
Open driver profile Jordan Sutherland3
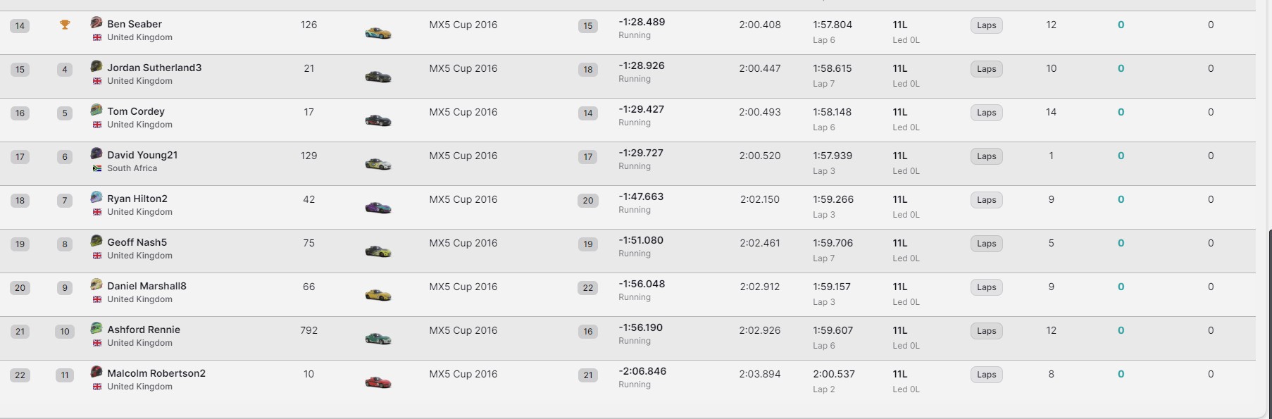[x=154, y=68]
